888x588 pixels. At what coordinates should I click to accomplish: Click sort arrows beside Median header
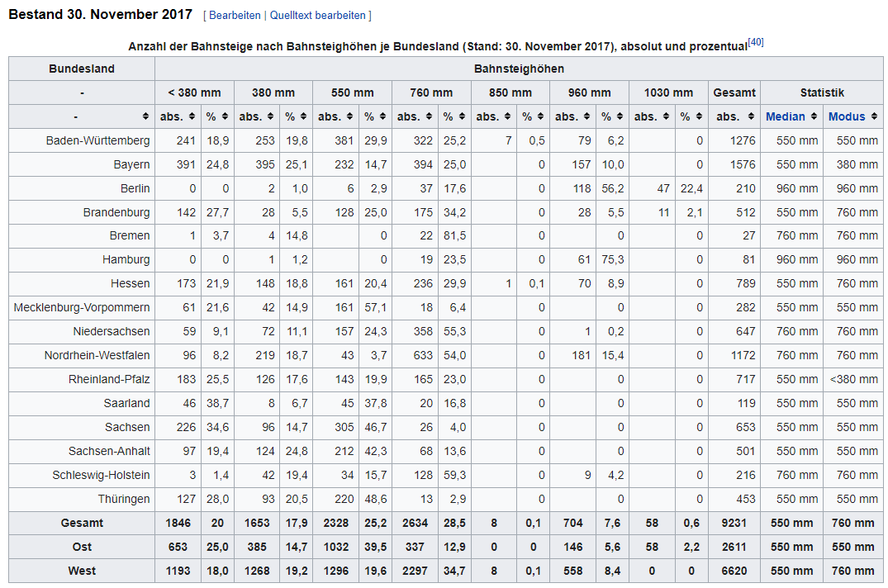coord(814,116)
